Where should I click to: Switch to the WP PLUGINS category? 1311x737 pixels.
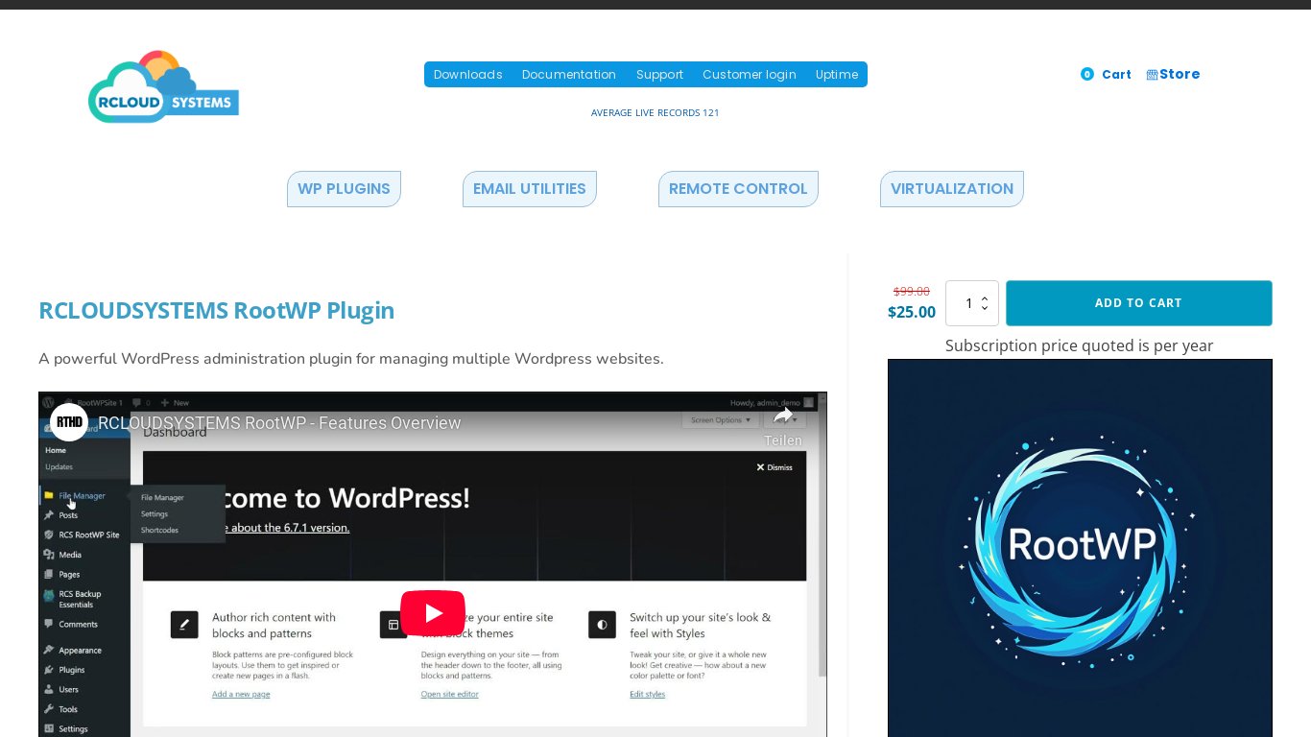[x=344, y=189]
